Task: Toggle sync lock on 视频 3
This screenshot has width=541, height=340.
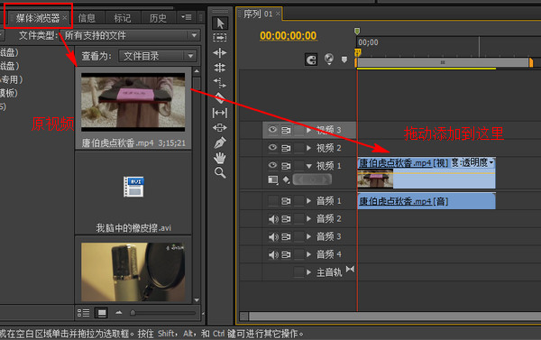Action: (286, 130)
